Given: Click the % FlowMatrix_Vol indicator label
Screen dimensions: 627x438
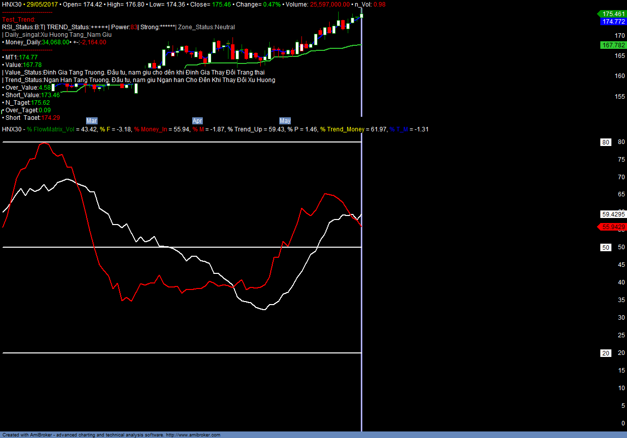Looking at the screenshot, I should [x=53, y=129].
